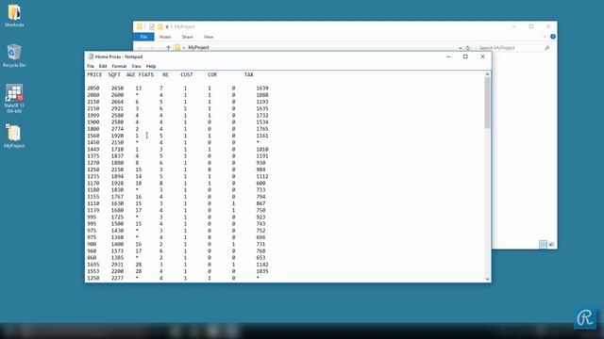Viewport: 604px width, 339px height.
Task: Click tax value 1142
Action: pyautogui.click(x=262, y=265)
